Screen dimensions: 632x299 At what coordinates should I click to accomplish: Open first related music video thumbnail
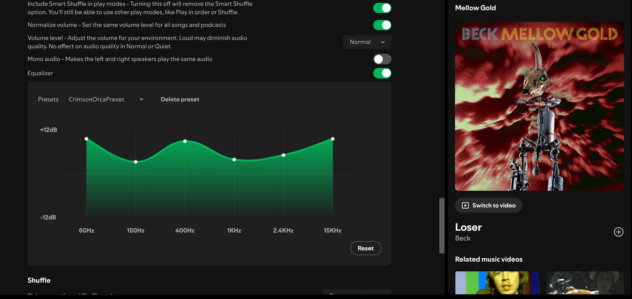click(497, 283)
